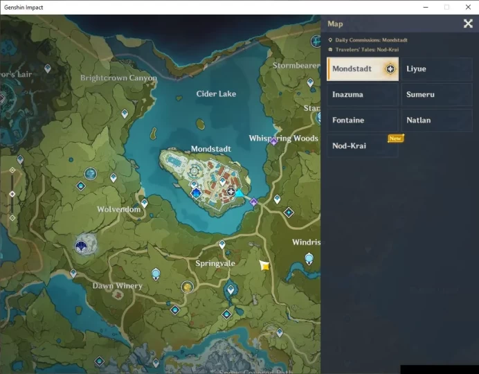The image size is (479, 374).
Task: Click the round blue marker below the Windrise label
Action: point(309,258)
